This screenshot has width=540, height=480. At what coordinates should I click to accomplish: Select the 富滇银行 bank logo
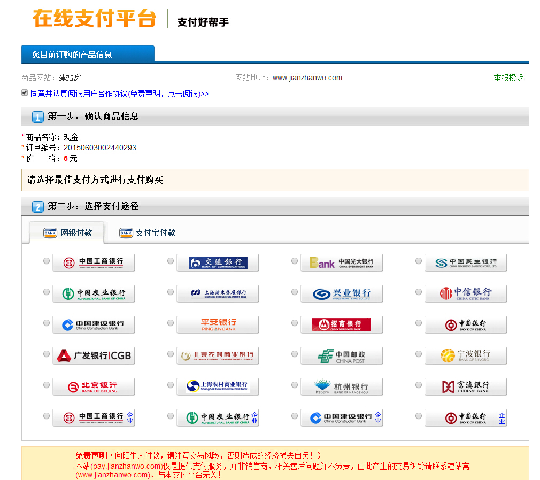(465, 386)
